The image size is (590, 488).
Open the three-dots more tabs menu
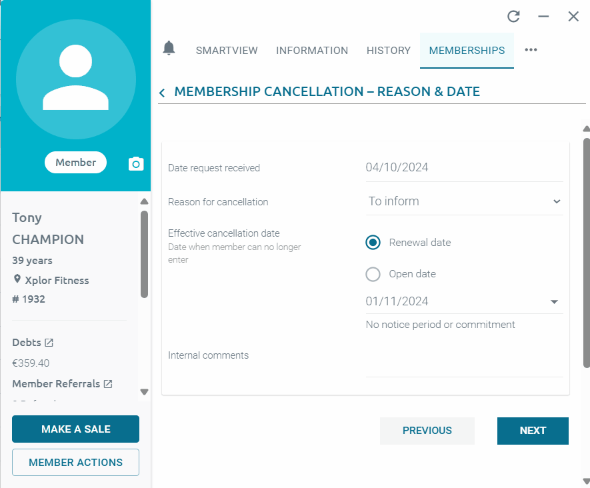point(531,50)
